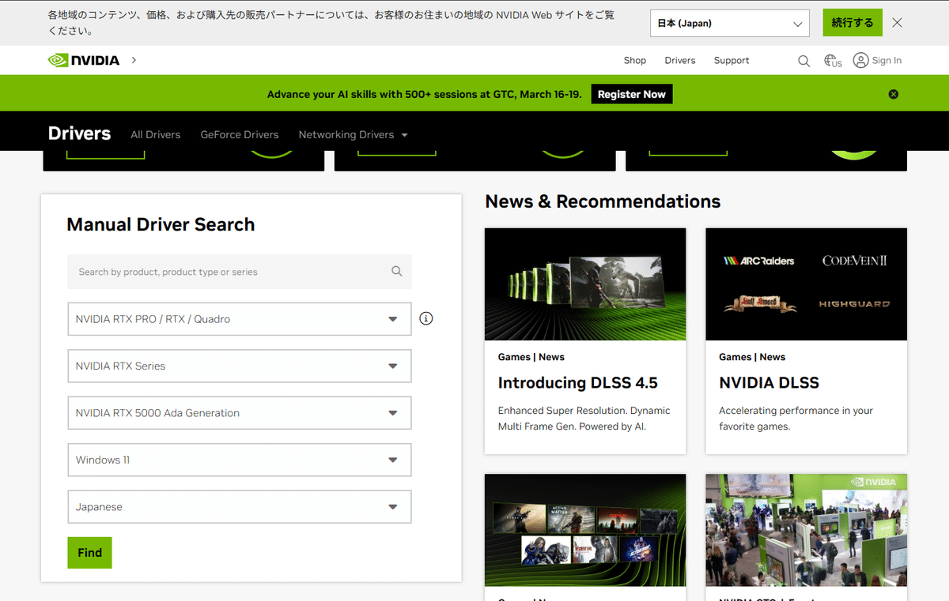Viewport: 949px width, 601px height.
Task: Click the Sign In text link
Action: click(x=887, y=61)
